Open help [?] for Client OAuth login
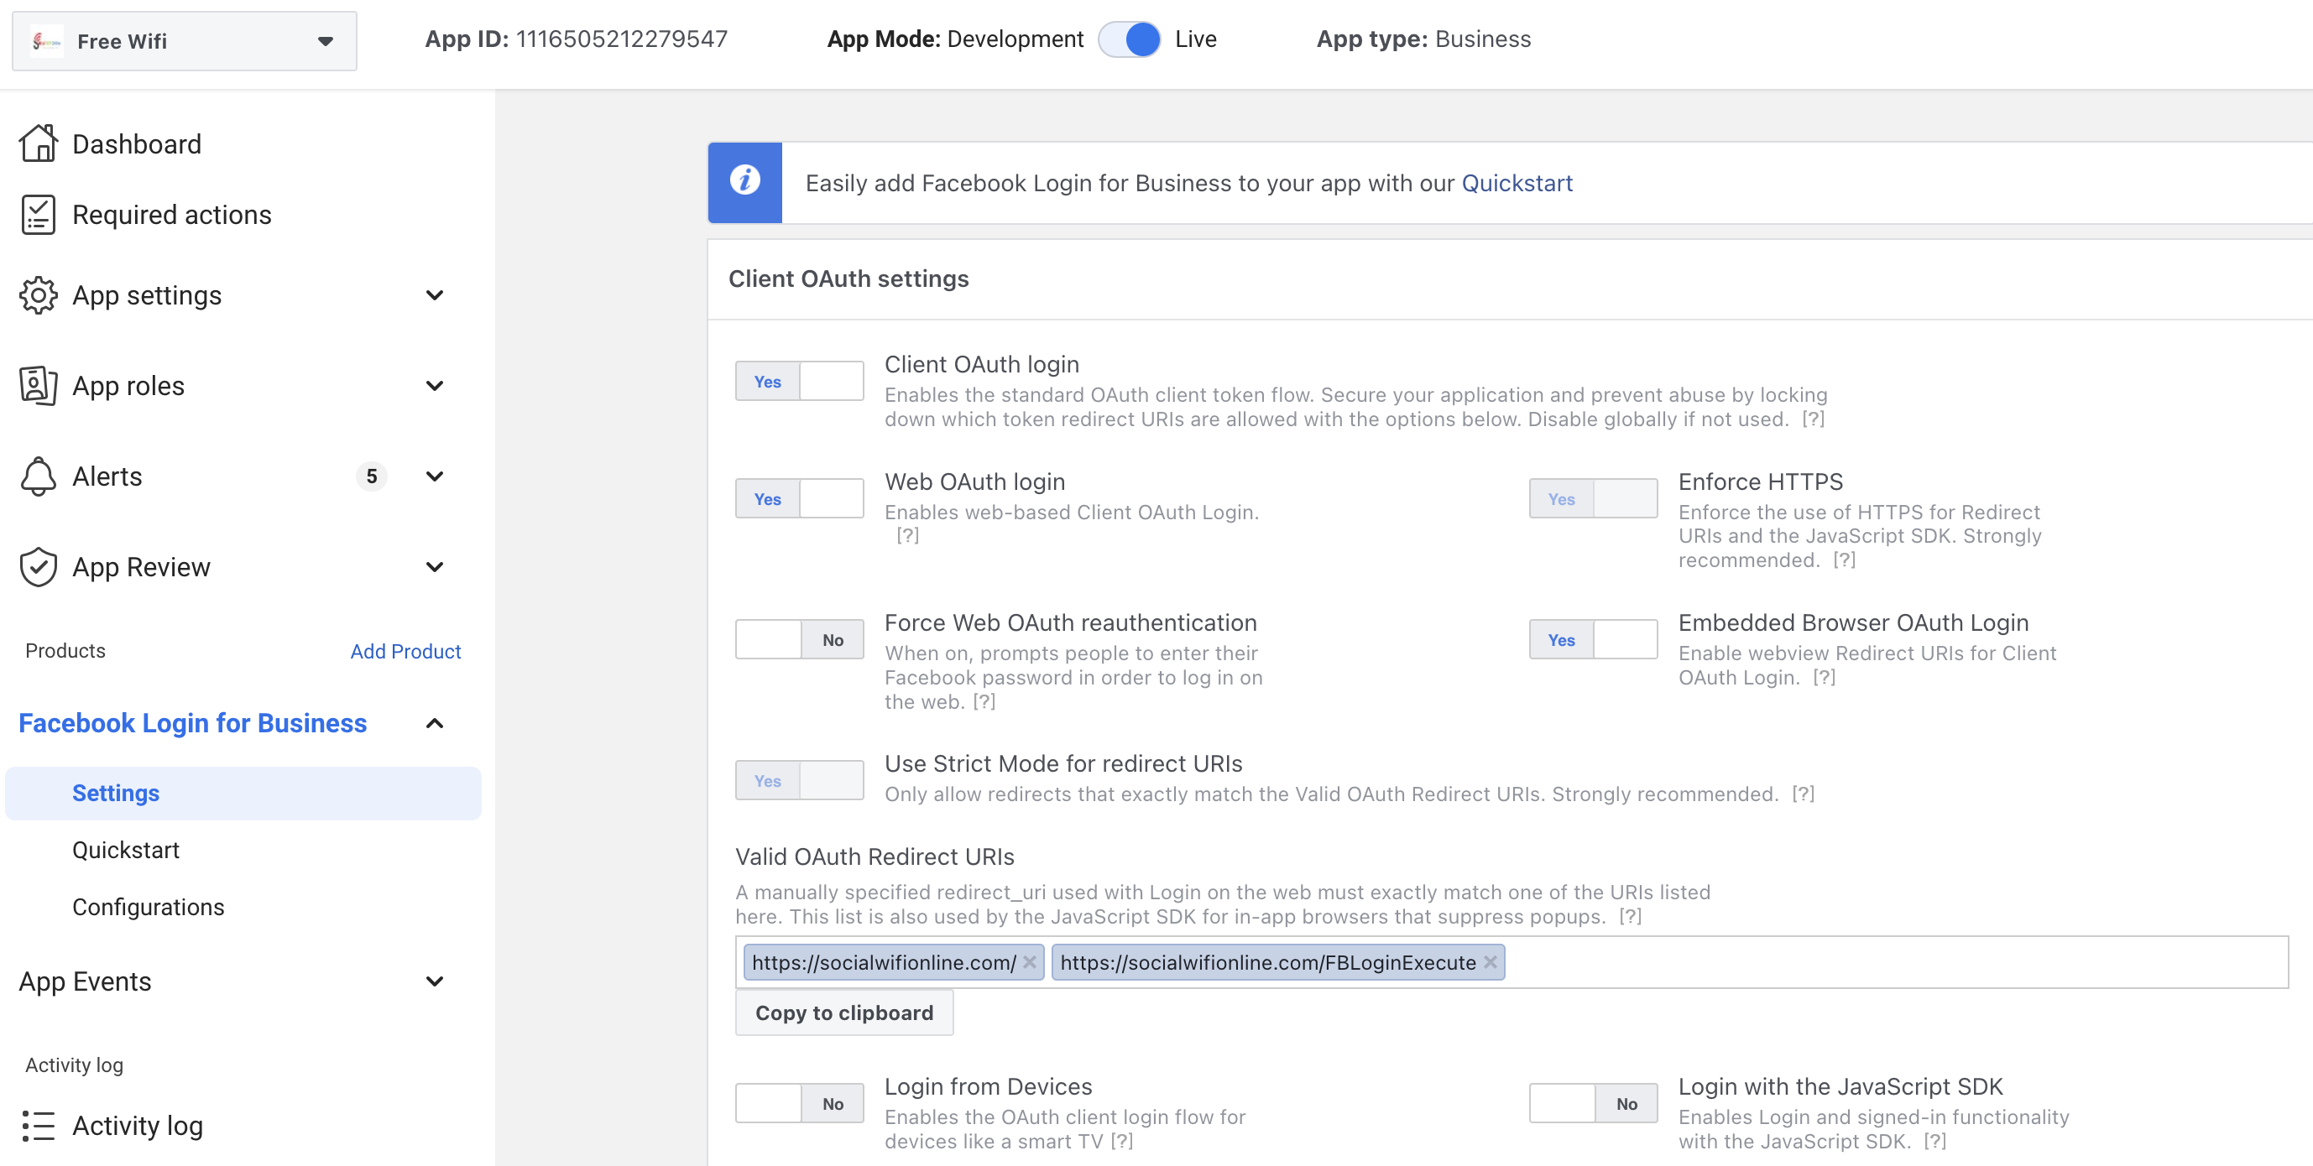 (x=1813, y=419)
